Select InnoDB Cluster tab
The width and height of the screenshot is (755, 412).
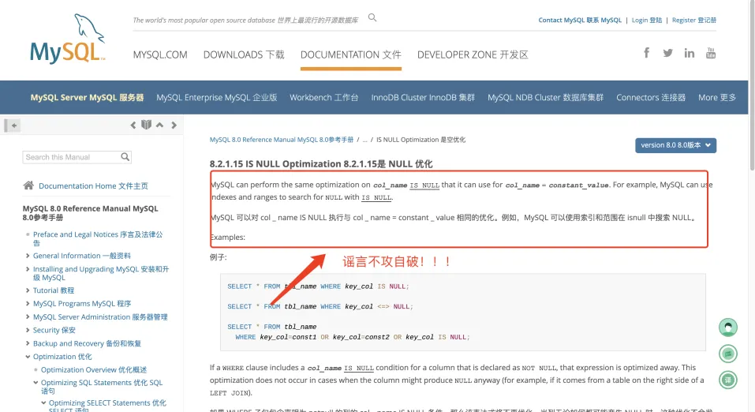(x=423, y=97)
